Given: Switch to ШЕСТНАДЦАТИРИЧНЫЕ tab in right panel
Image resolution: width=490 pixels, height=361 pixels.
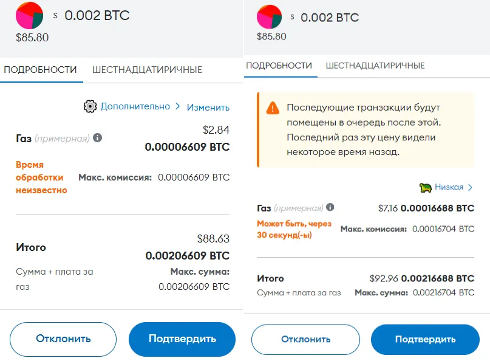Looking at the screenshot, I should tap(375, 66).
